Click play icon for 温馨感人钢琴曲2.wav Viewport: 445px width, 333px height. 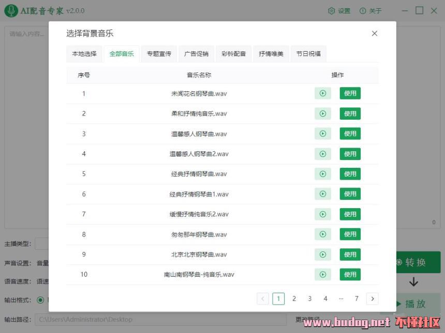pos(322,154)
